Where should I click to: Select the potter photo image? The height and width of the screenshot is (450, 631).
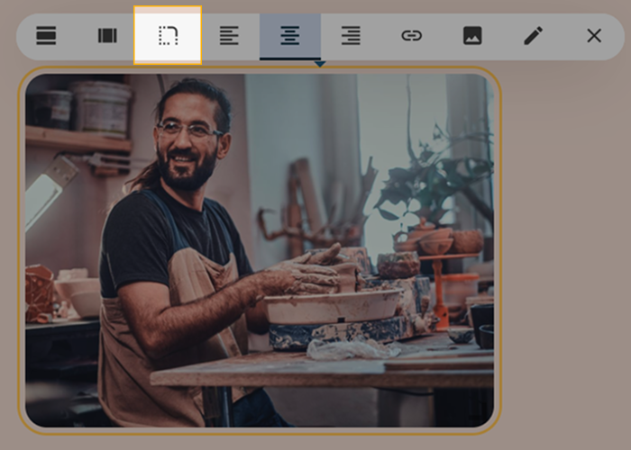pyautogui.click(x=260, y=250)
